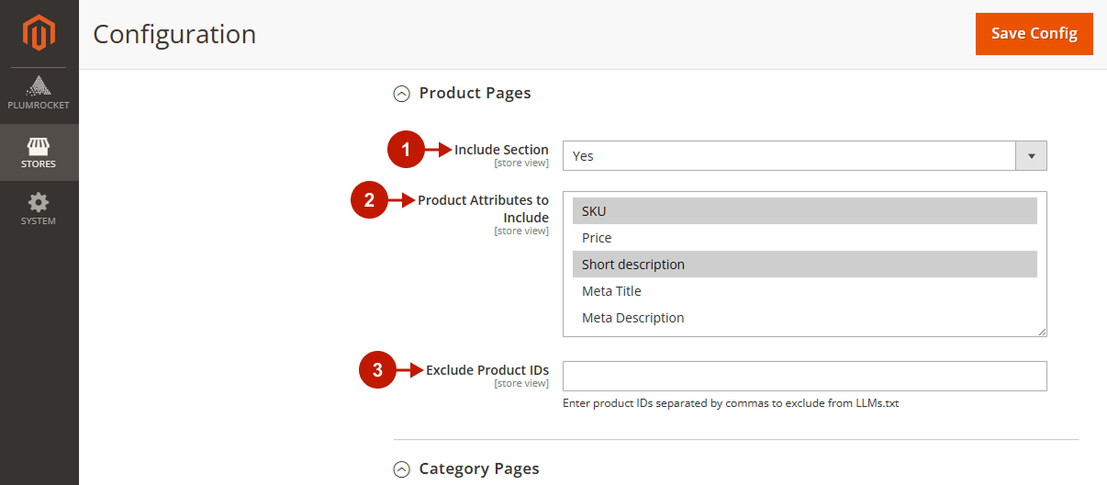This screenshot has width=1107, height=485.
Task: Click the Exclude Product IDs label
Action: pos(487,370)
